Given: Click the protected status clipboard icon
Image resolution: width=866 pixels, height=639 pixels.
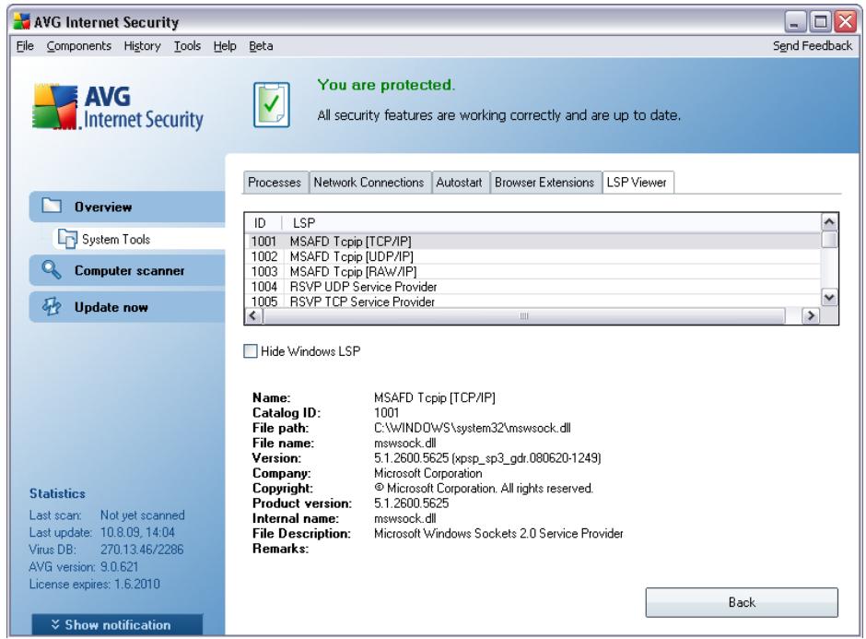Looking at the screenshot, I should pos(272,104).
